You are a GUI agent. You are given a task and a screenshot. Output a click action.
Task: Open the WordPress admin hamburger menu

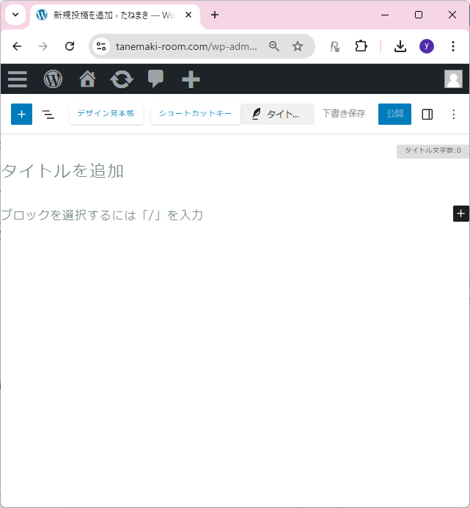pos(18,79)
